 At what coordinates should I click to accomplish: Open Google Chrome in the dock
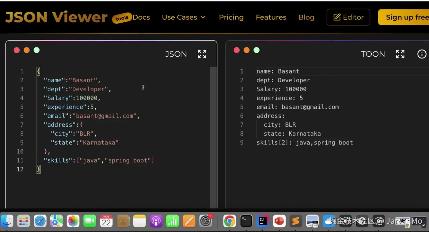pos(230,221)
